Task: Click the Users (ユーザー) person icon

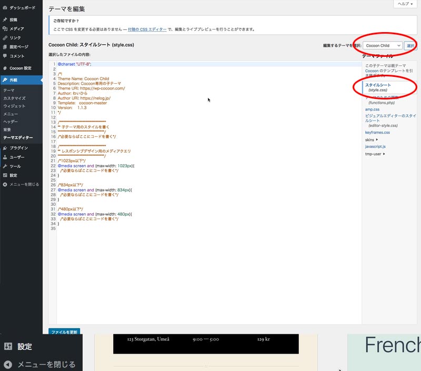Action: coord(5,157)
